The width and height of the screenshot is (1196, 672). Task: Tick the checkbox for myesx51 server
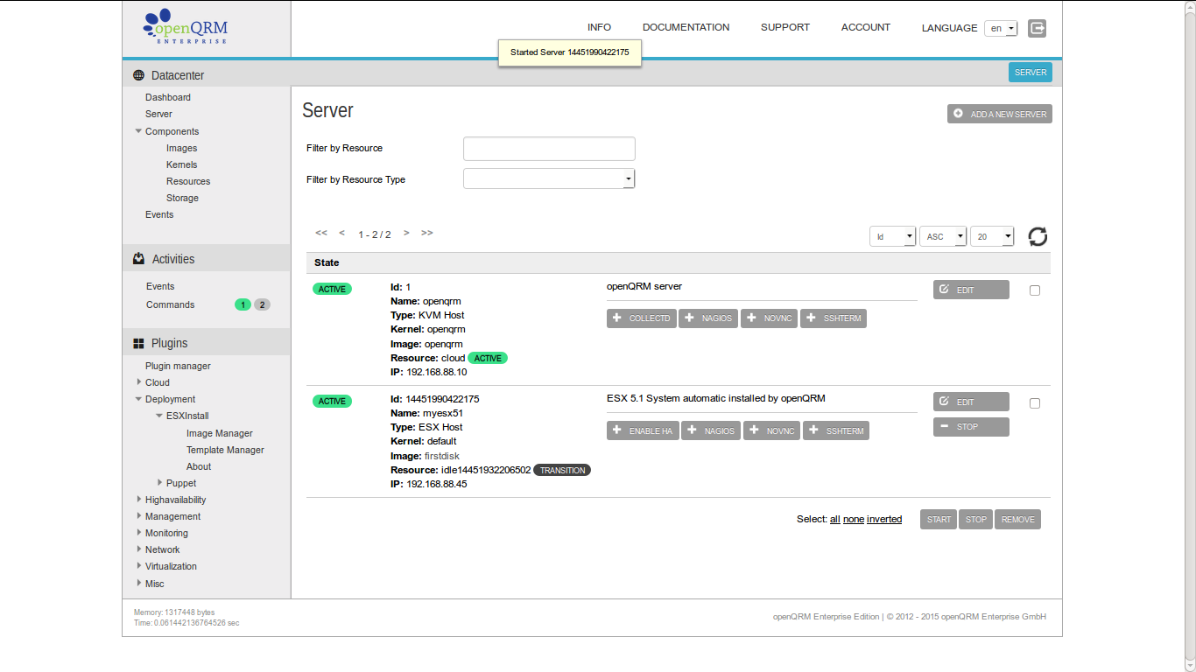point(1035,403)
